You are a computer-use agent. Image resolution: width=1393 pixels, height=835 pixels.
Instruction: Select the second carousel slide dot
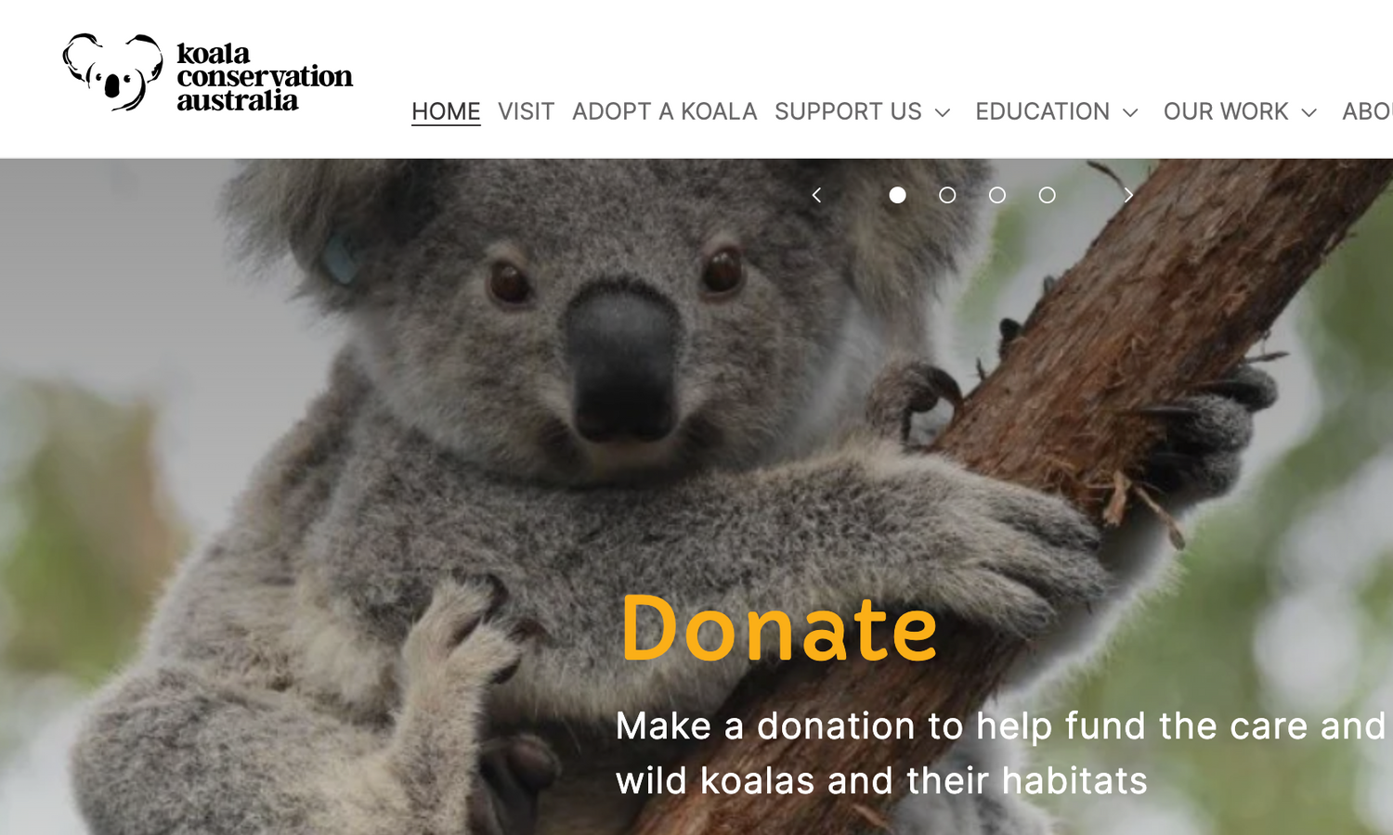tap(947, 195)
